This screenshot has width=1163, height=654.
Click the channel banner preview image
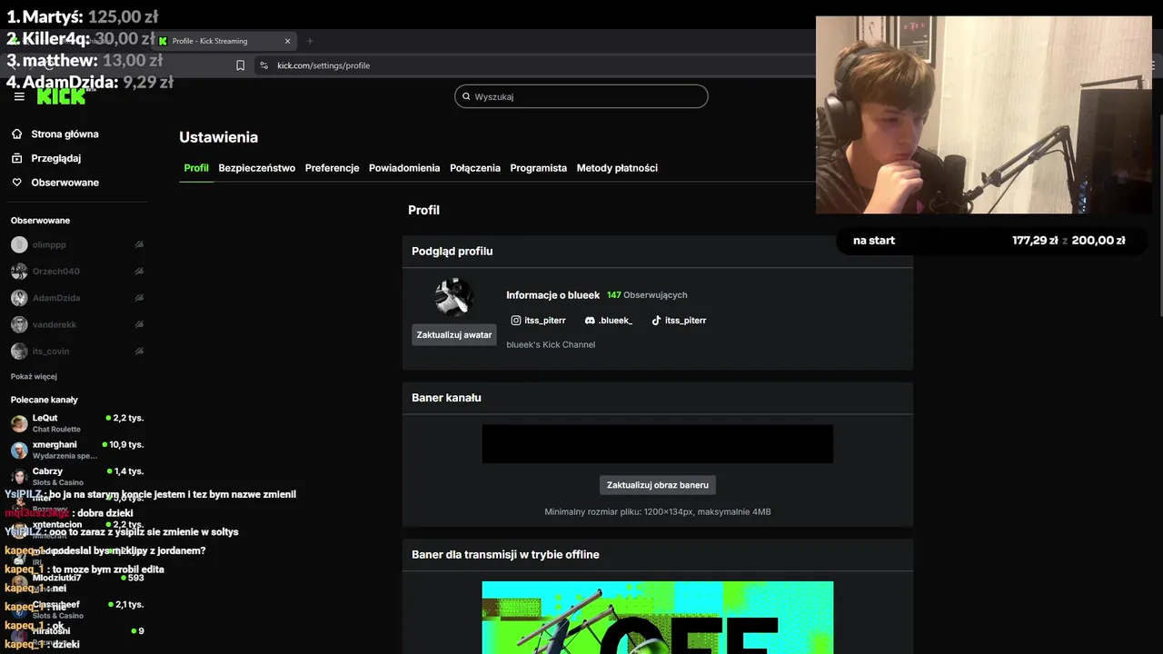click(658, 444)
